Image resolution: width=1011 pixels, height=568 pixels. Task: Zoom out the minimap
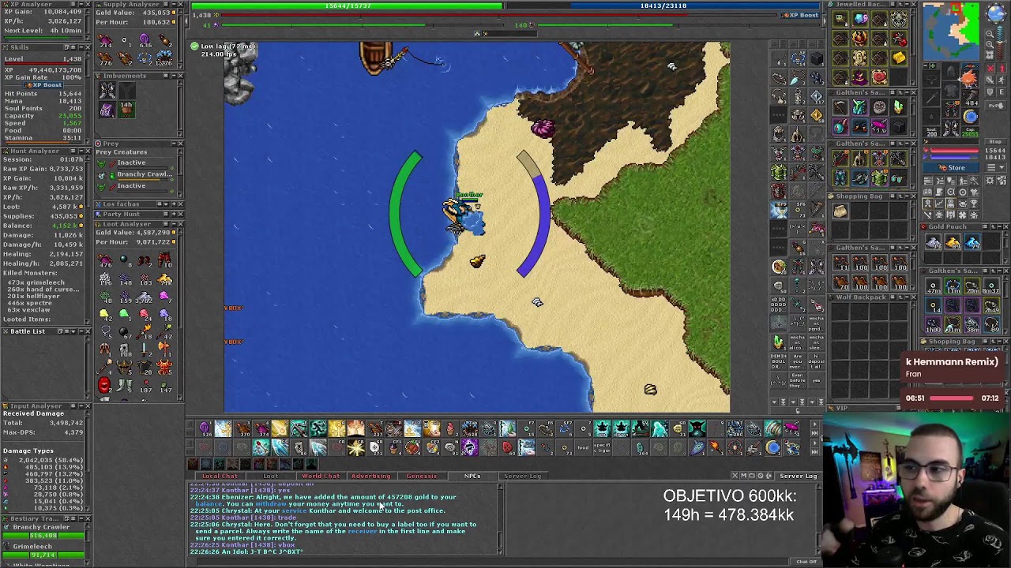point(990,34)
